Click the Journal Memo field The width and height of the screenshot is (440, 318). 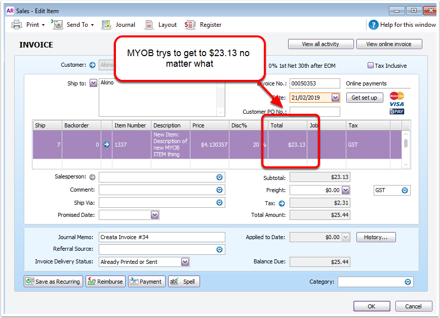click(x=162, y=237)
